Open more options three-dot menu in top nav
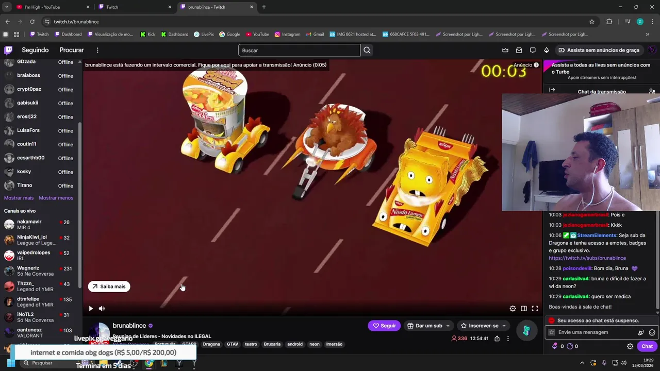Screen dimensions: 660x371 (97, 50)
